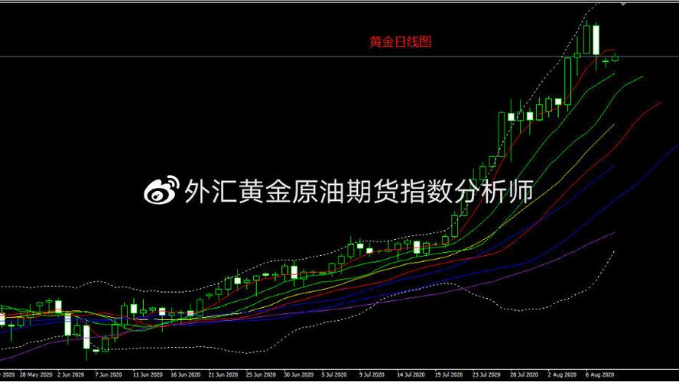Select the large white candle at the peak
Viewport: 679px width, 382px height.
click(x=596, y=40)
